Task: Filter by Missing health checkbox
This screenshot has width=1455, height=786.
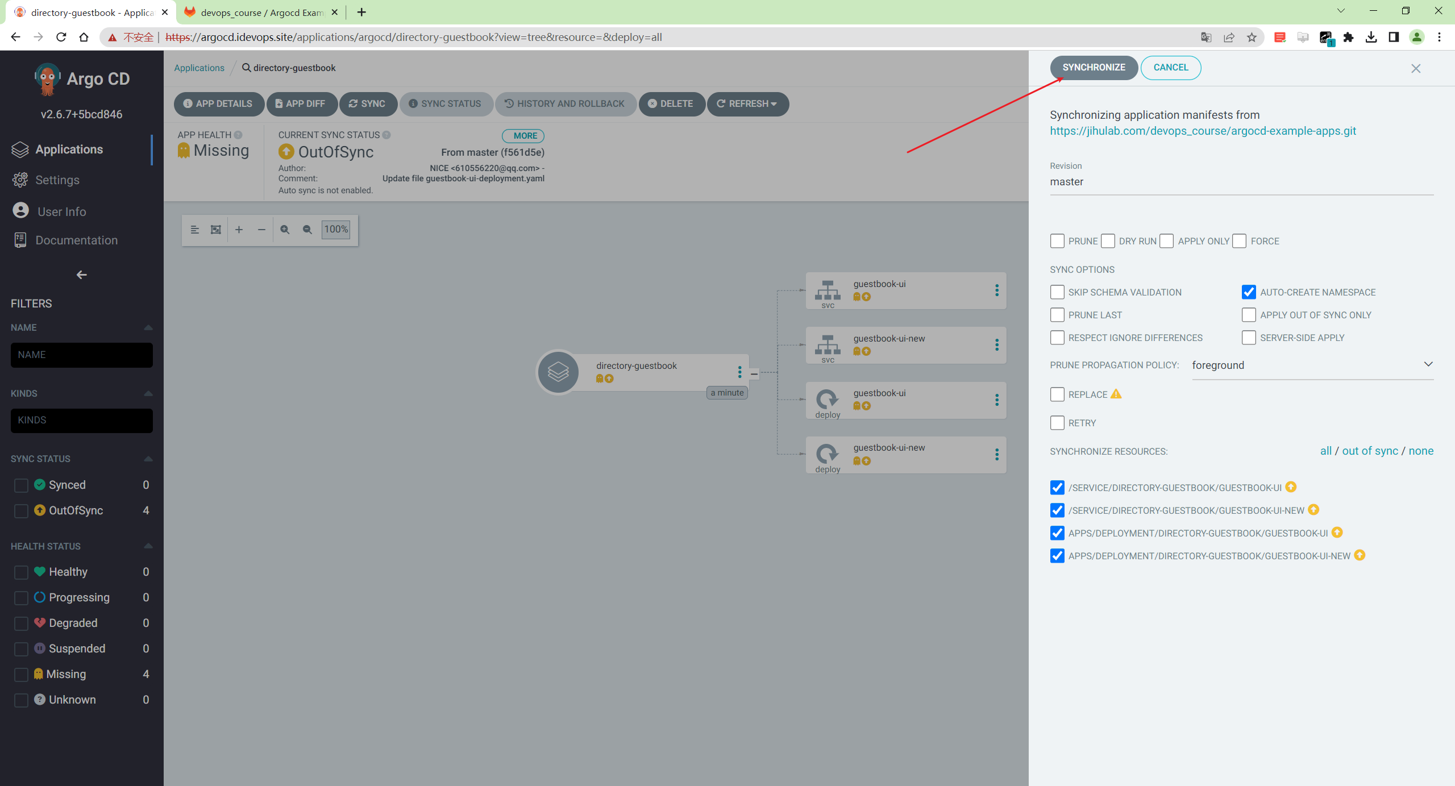Action: (21, 675)
